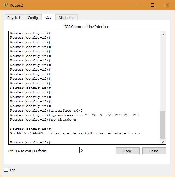Image resolution: width=175 pixels, height=177 pixels.
Task: Click the ip address 195.20.20.70 command line
Action: click(x=75, y=115)
